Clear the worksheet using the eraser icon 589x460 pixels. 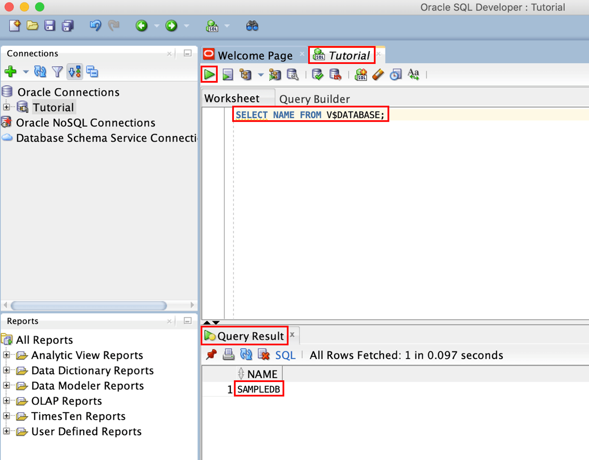click(x=378, y=75)
